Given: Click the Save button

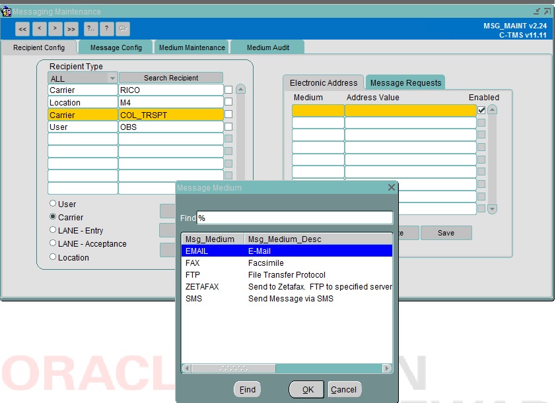Looking at the screenshot, I should pos(446,233).
